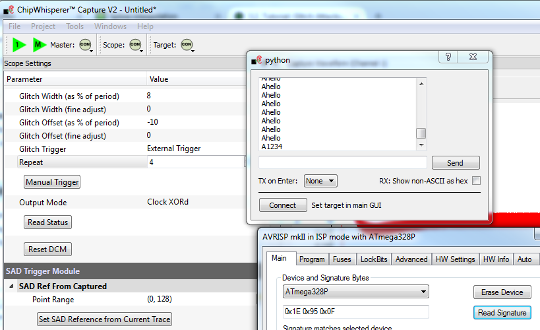Switch to the Fuses tab
540x330 pixels.
342,259
